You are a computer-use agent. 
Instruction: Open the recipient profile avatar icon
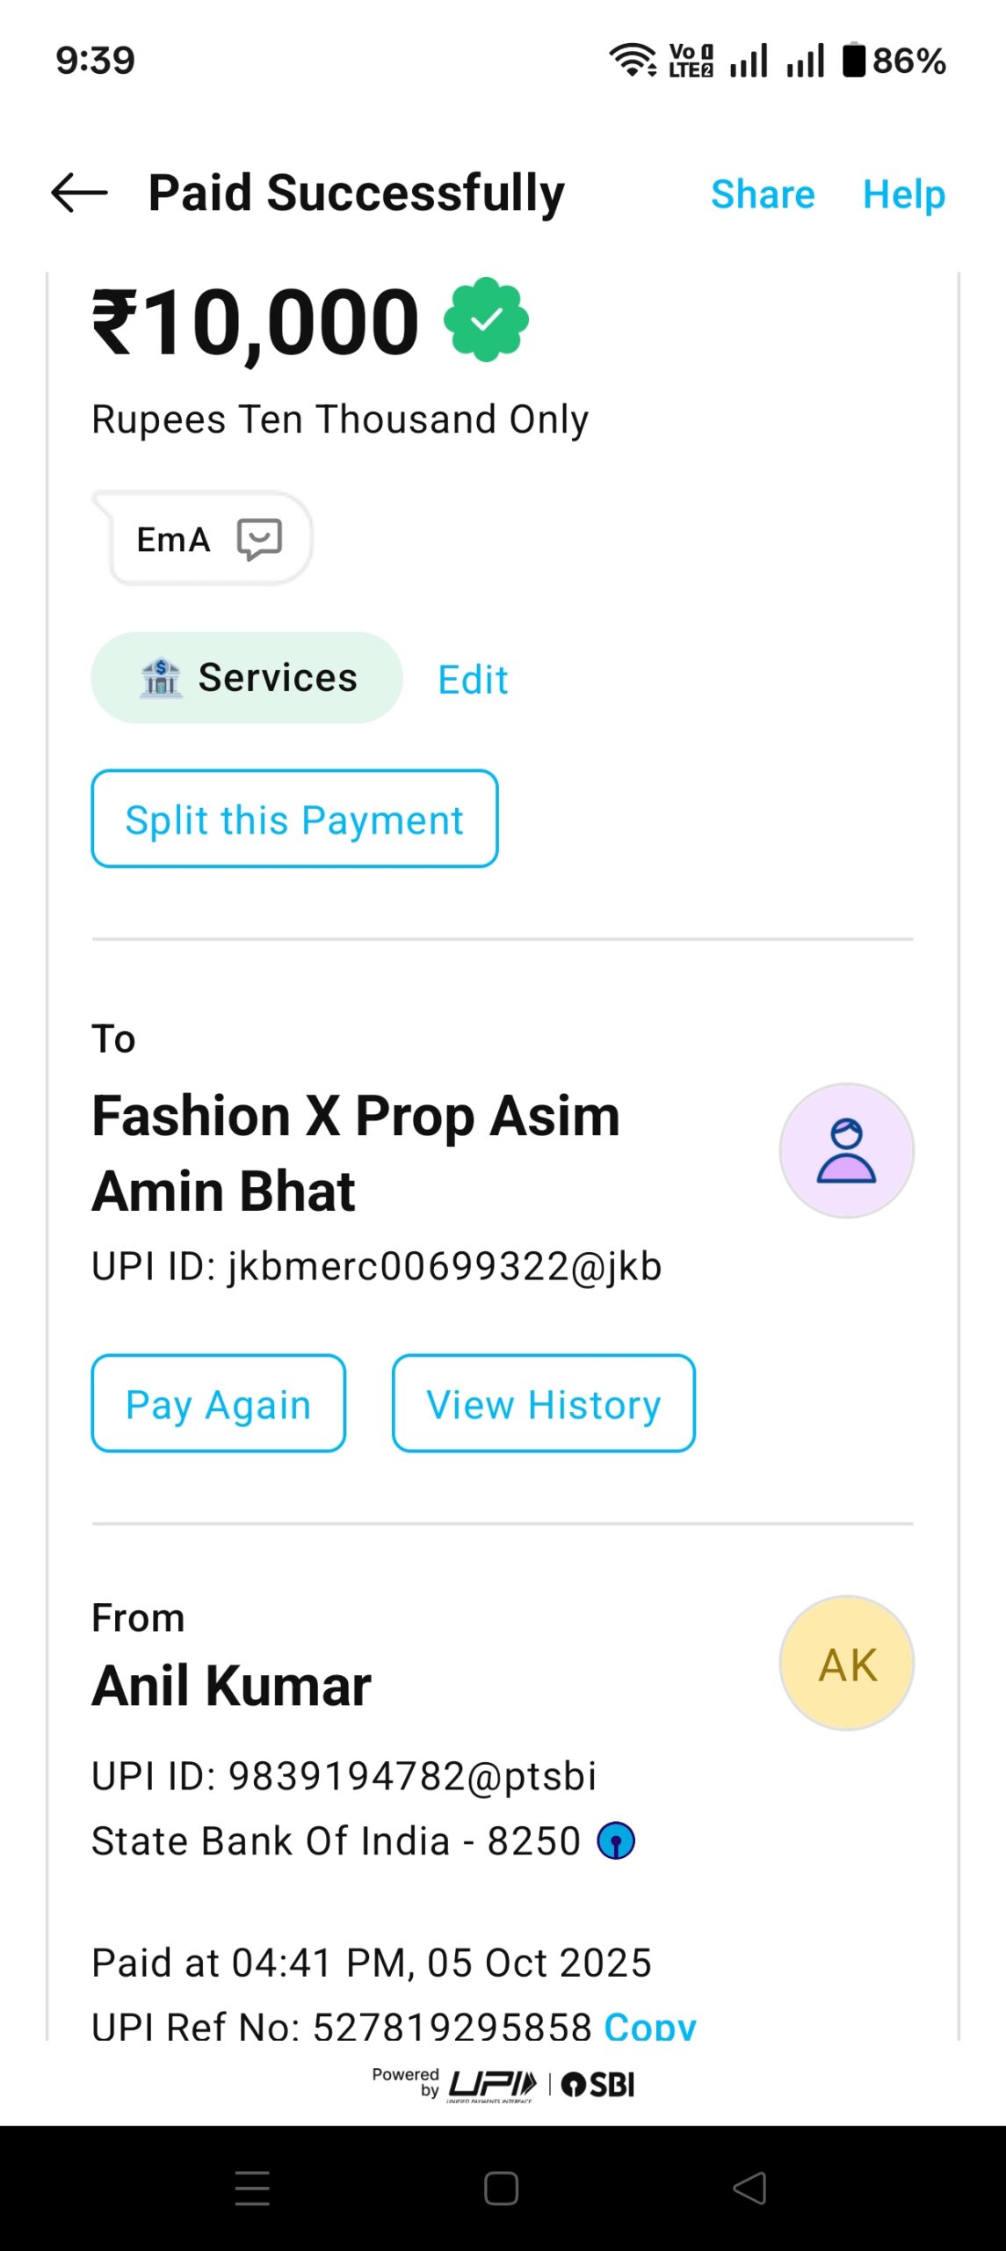pyautogui.click(x=846, y=1150)
